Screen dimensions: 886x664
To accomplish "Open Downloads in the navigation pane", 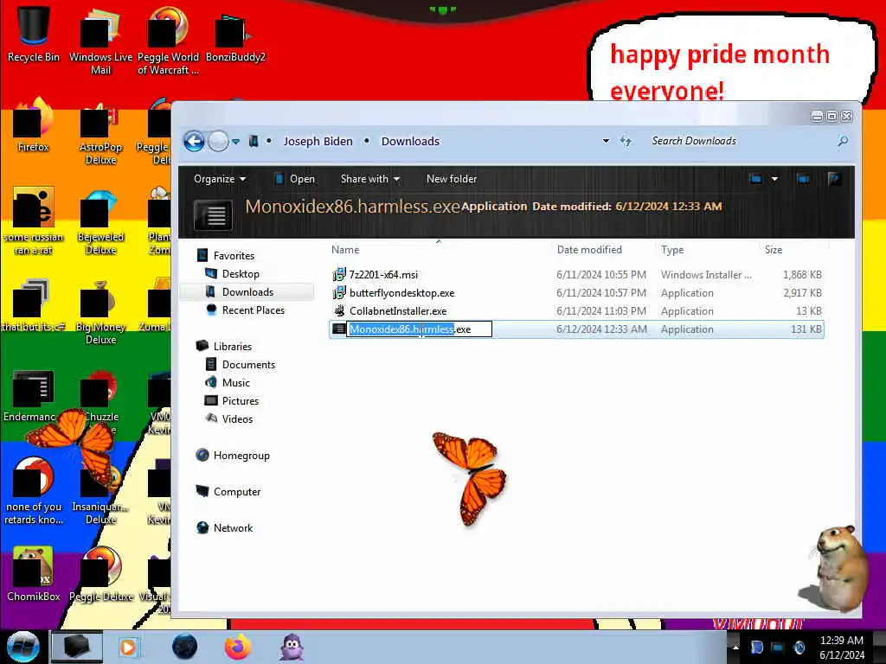I will pos(247,292).
